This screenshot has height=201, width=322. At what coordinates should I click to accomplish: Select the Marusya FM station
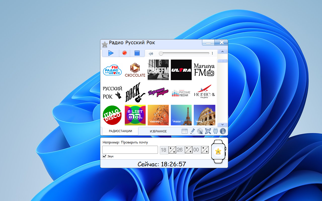204,70
